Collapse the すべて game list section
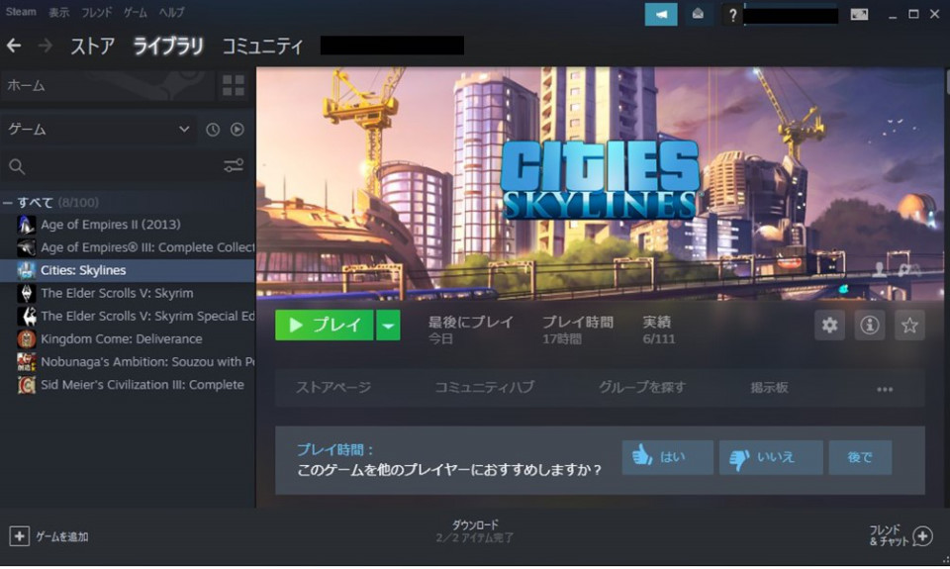This screenshot has width=950, height=569. 7,203
